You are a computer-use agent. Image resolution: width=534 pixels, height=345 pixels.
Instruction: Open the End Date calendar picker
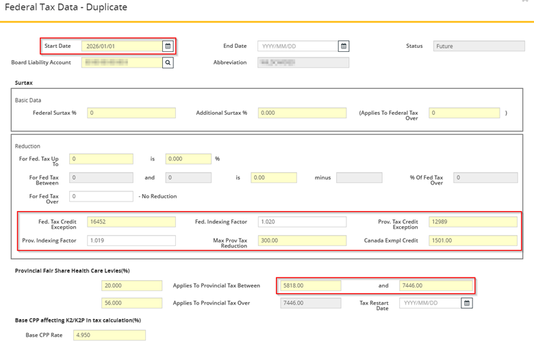click(x=344, y=46)
